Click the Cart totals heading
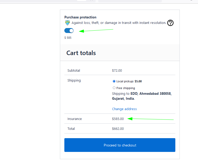 81,53
